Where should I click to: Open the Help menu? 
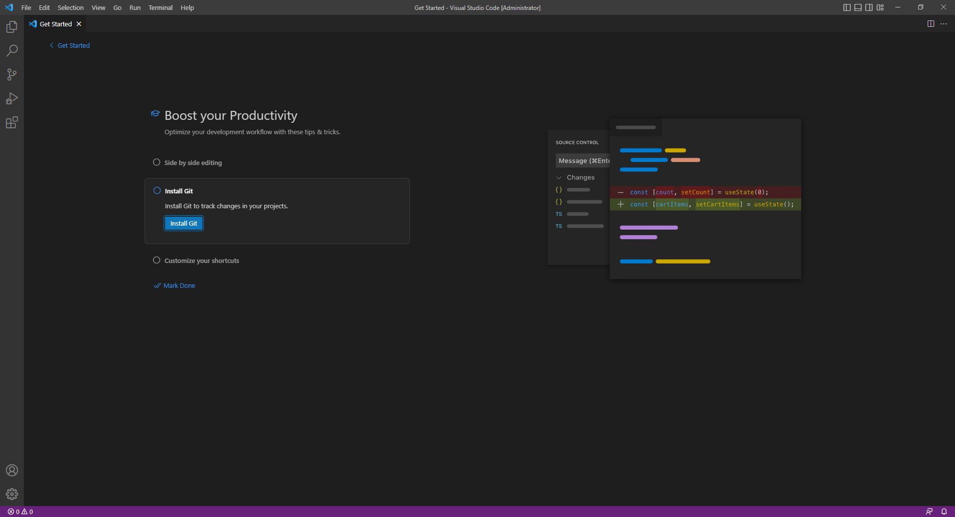(188, 7)
